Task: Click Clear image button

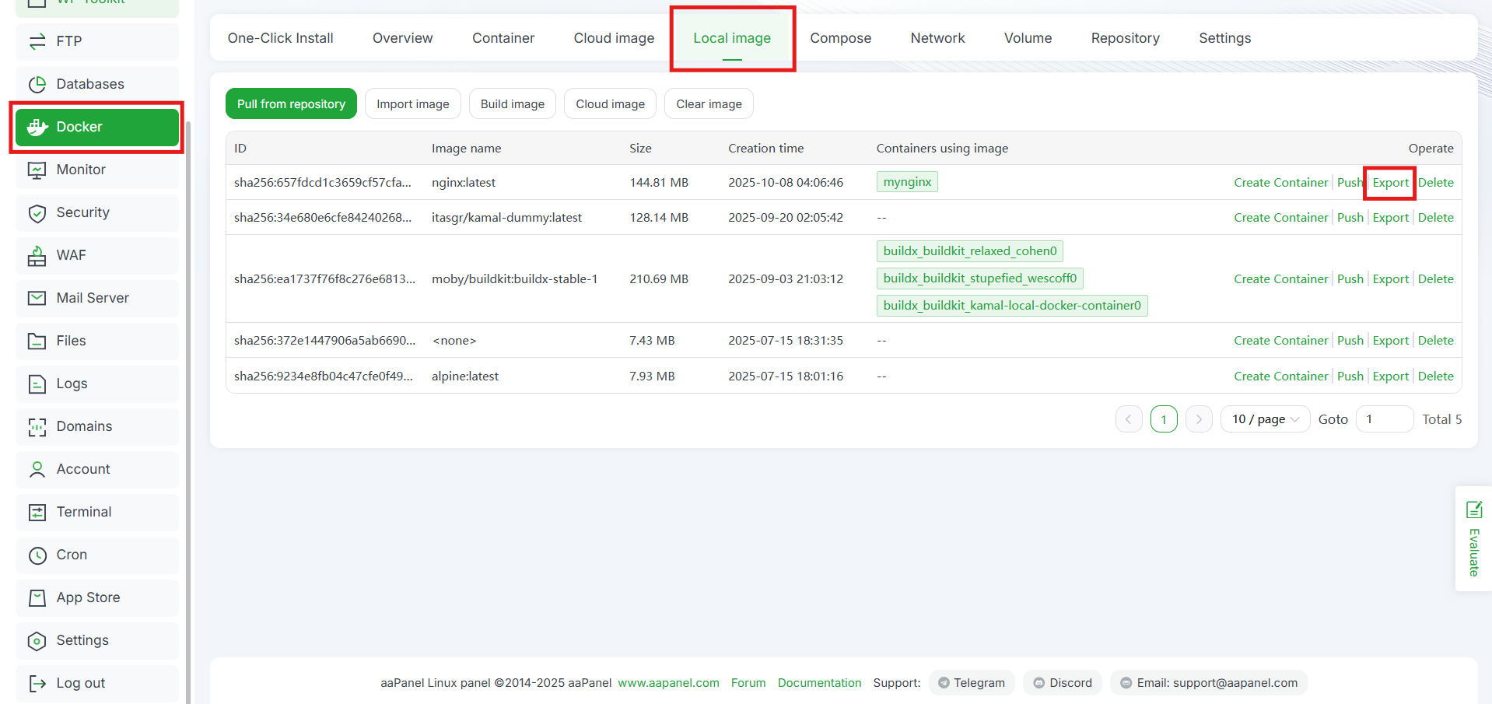Action: click(709, 103)
